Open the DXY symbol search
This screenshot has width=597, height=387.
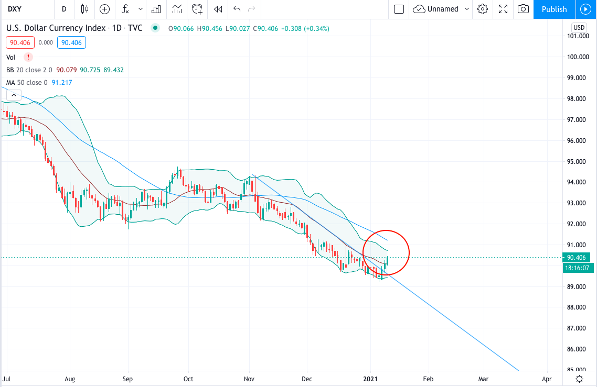[16, 9]
